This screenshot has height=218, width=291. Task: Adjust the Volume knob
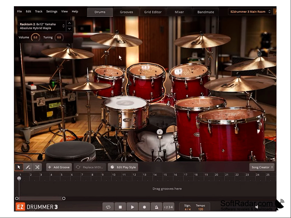tap(35, 37)
